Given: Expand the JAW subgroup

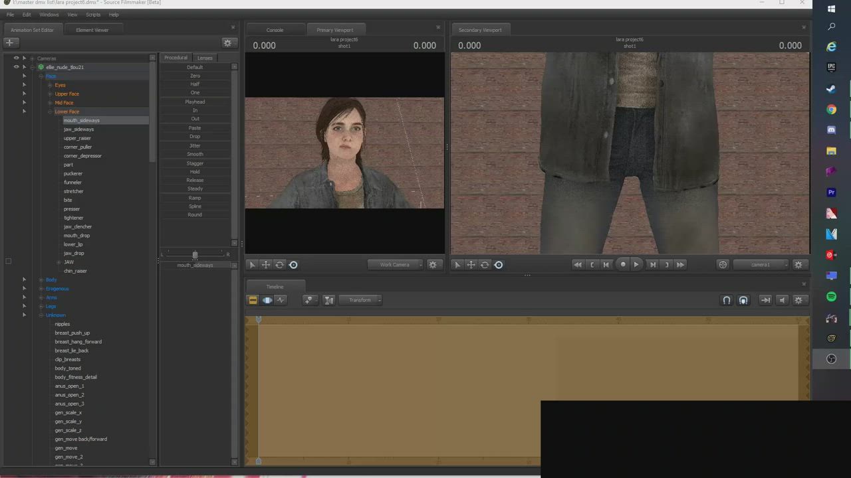Looking at the screenshot, I should [x=59, y=262].
